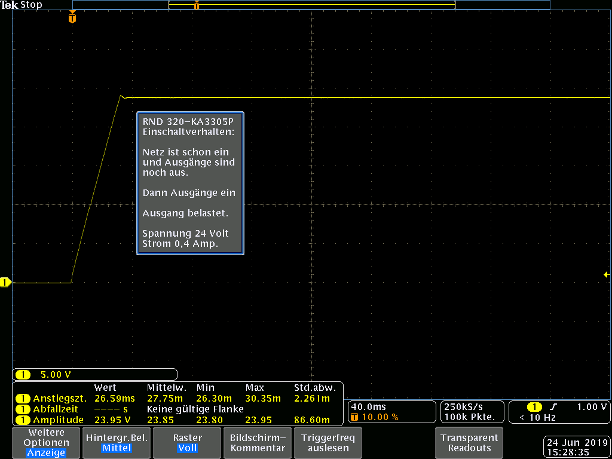The width and height of the screenshot is (612, 459).
Task: Click the orange T icon beside 10.00 %
Action: tap(354, 417)
